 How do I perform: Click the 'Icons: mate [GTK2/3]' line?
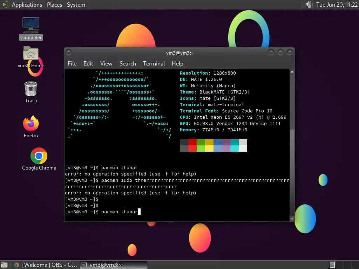tap(208, 98)
